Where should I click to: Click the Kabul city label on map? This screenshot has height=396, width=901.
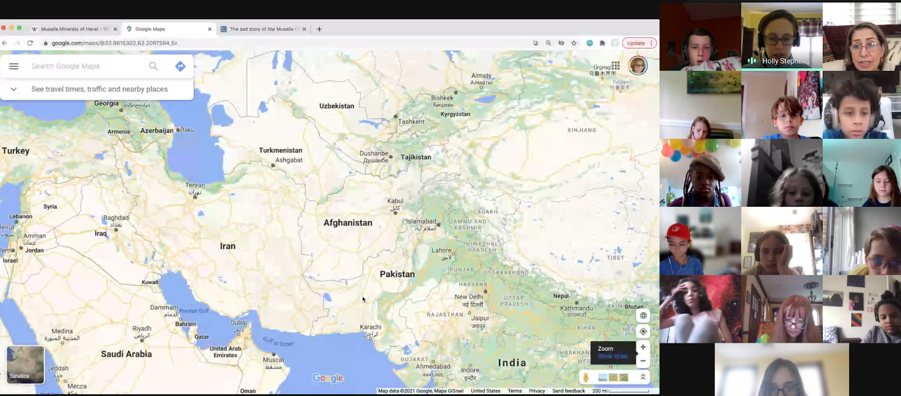[x=395, y=201]
